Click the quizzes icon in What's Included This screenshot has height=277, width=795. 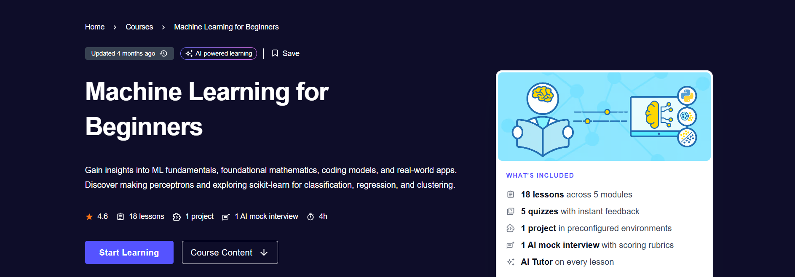pos(511,211)
